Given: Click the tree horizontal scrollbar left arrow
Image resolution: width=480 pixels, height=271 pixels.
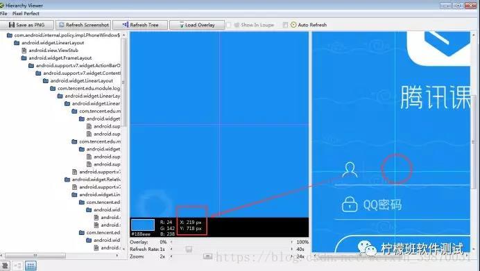Looking at the screenshot, I should pyautogui.click(x=2, y=255).
